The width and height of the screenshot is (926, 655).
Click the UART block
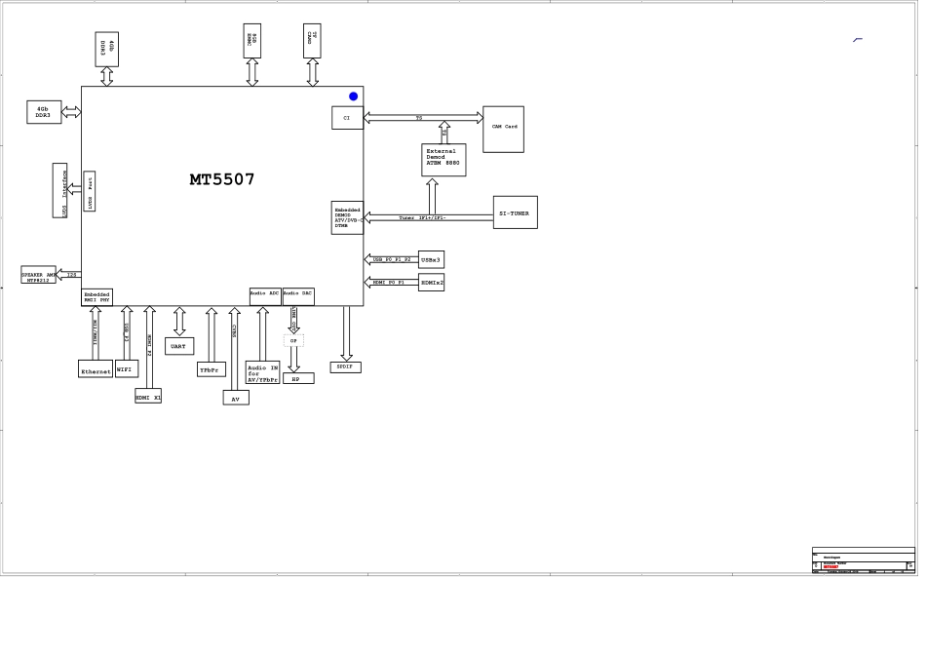point(179,346)
